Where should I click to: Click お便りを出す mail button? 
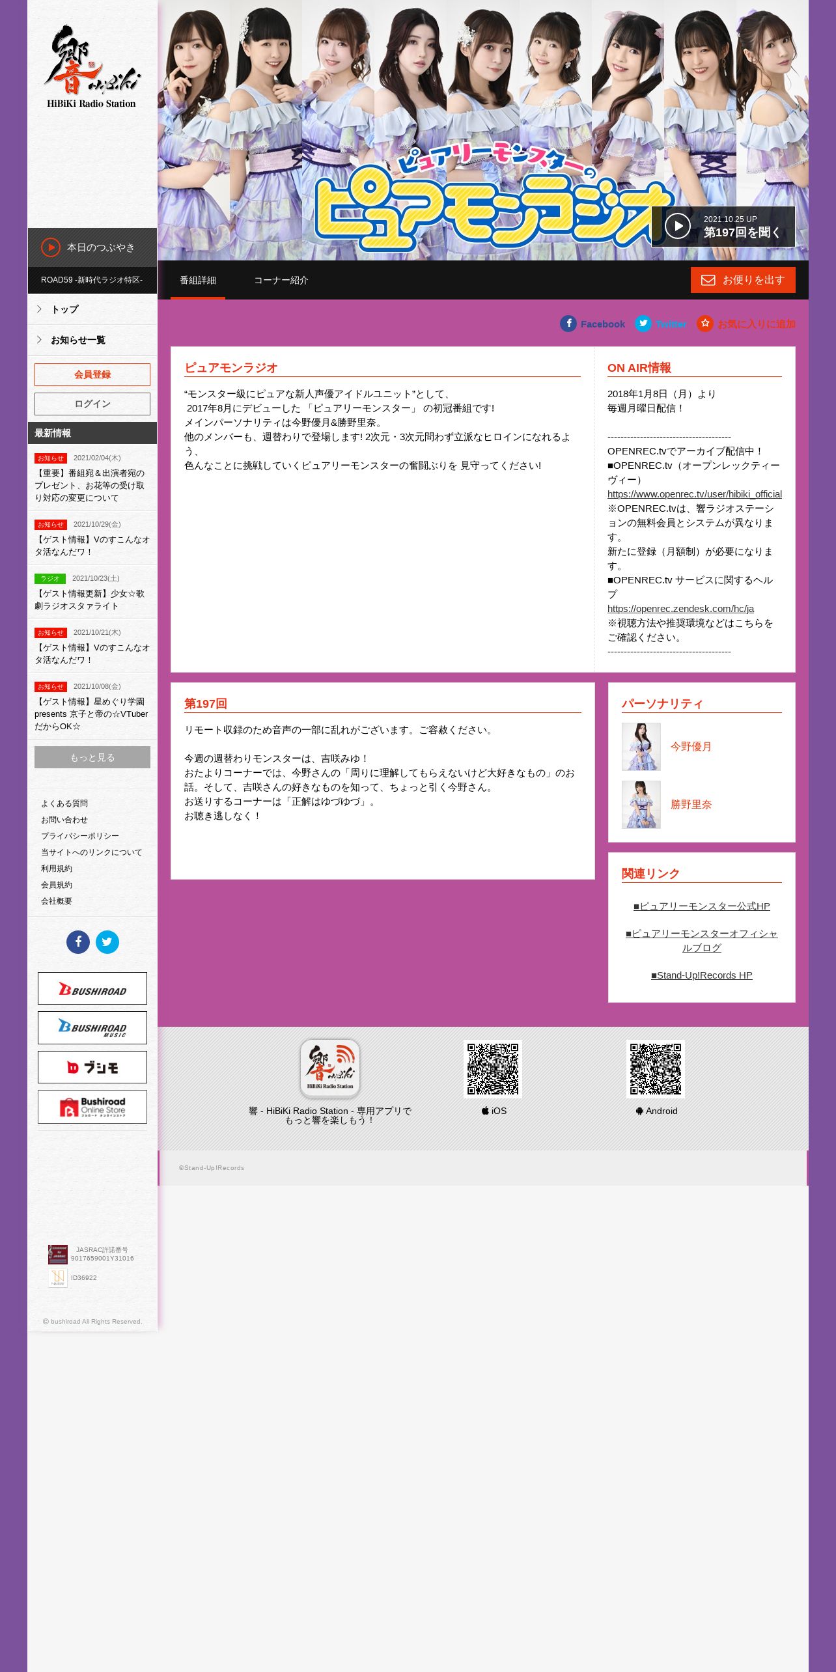[x=743, y=280]
